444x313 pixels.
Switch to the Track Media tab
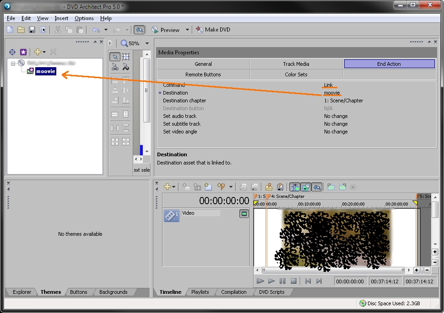pyautogui.click(x=296, y=64)
